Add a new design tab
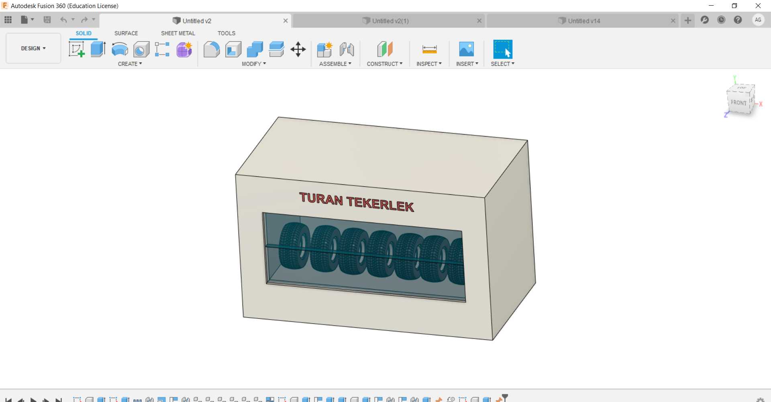 click(x=688, y=20)
